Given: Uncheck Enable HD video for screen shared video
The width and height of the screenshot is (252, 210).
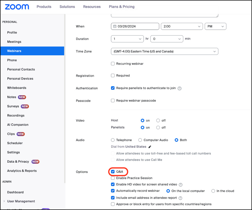Looking at the screenshot, I should (113, 185).
